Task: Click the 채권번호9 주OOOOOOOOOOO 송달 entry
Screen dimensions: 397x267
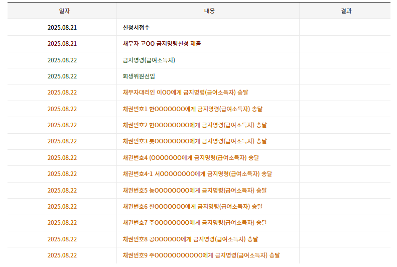Action: click(x=201, y=255)
